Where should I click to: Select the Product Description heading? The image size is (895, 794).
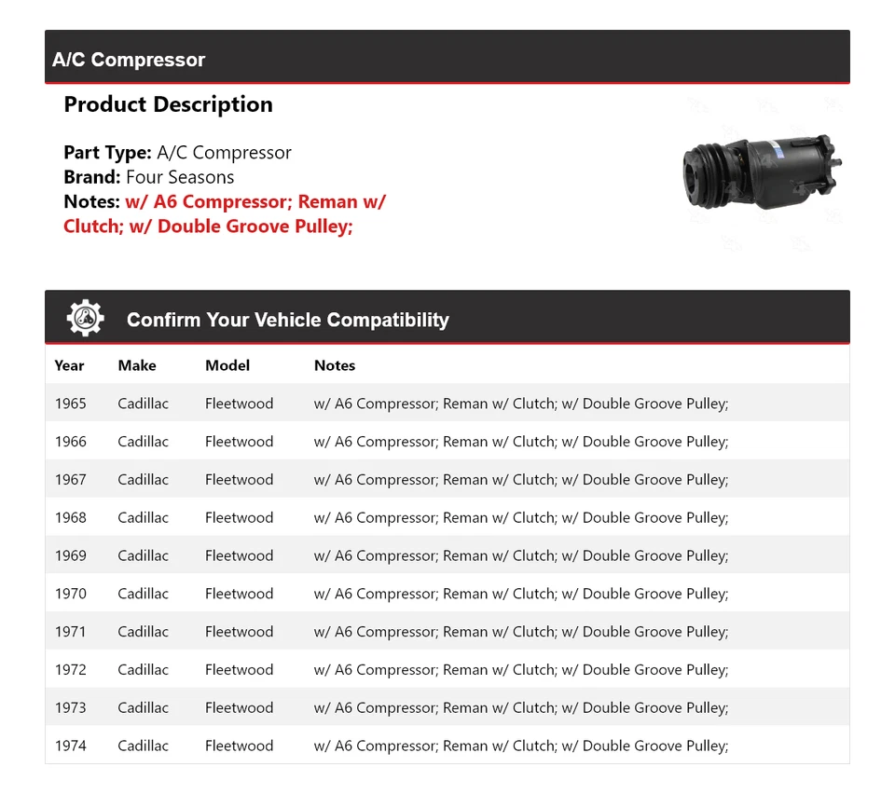tap(168, 104)
